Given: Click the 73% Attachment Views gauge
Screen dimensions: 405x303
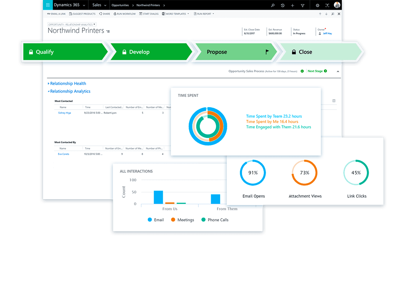Looking at the screenshot, I should point(304,173).
